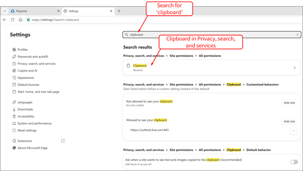303x171 pixels.
Task: Open System and performance settings
Action: click(35, 123)
